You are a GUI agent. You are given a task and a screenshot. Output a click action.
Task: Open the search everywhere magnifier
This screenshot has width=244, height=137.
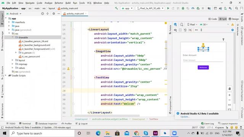pos(236,8)
